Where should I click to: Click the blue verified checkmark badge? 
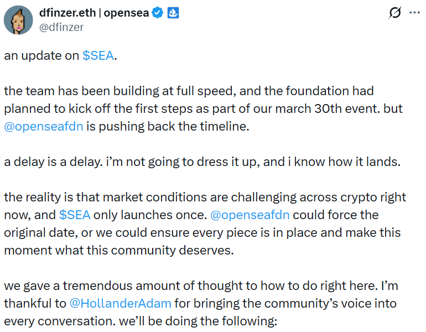pos(158,13)
